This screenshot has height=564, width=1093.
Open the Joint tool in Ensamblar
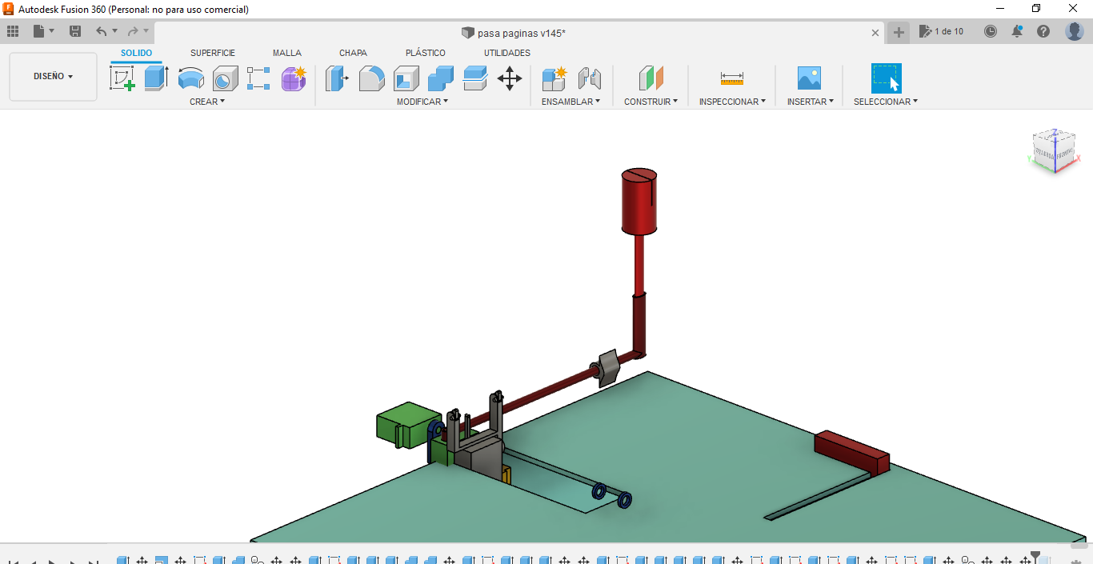tap(589, 78)
